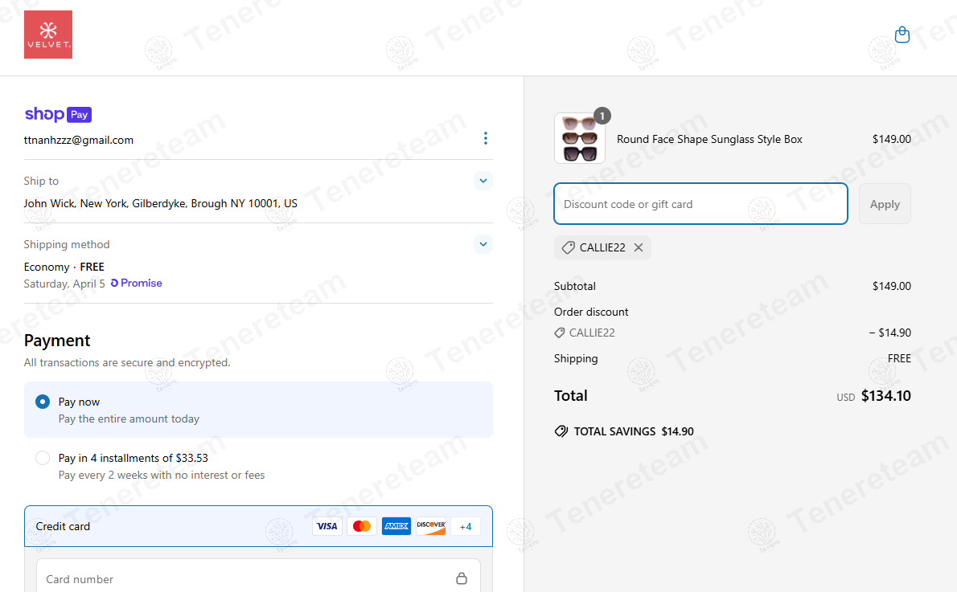This screenshot has width=957, height=592.
Task: Expand the Shipping method section
Action: coord(483,244)
